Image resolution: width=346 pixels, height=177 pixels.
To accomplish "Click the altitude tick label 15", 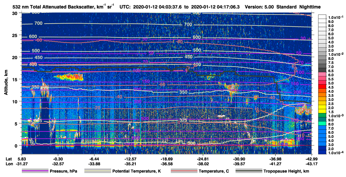I will pyautogui.click(x=15, y=79).
